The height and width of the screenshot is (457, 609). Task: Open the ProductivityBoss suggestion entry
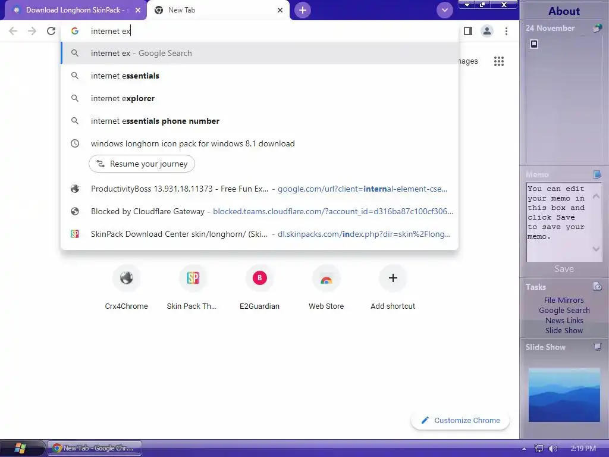pos(259,189)
